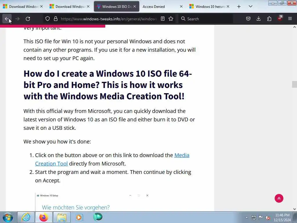This screenshot has height=223, width=297.
Task: Open the Save to Pocket icon
Action: coord(248,19)
